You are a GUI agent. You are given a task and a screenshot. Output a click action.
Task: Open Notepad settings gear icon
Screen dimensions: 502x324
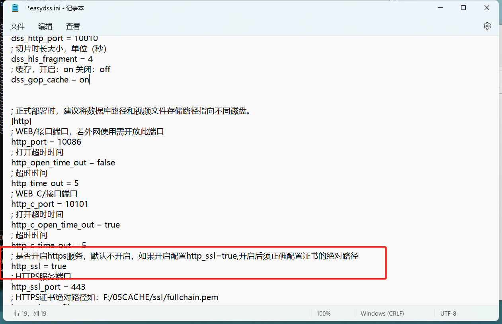(487, 26)
